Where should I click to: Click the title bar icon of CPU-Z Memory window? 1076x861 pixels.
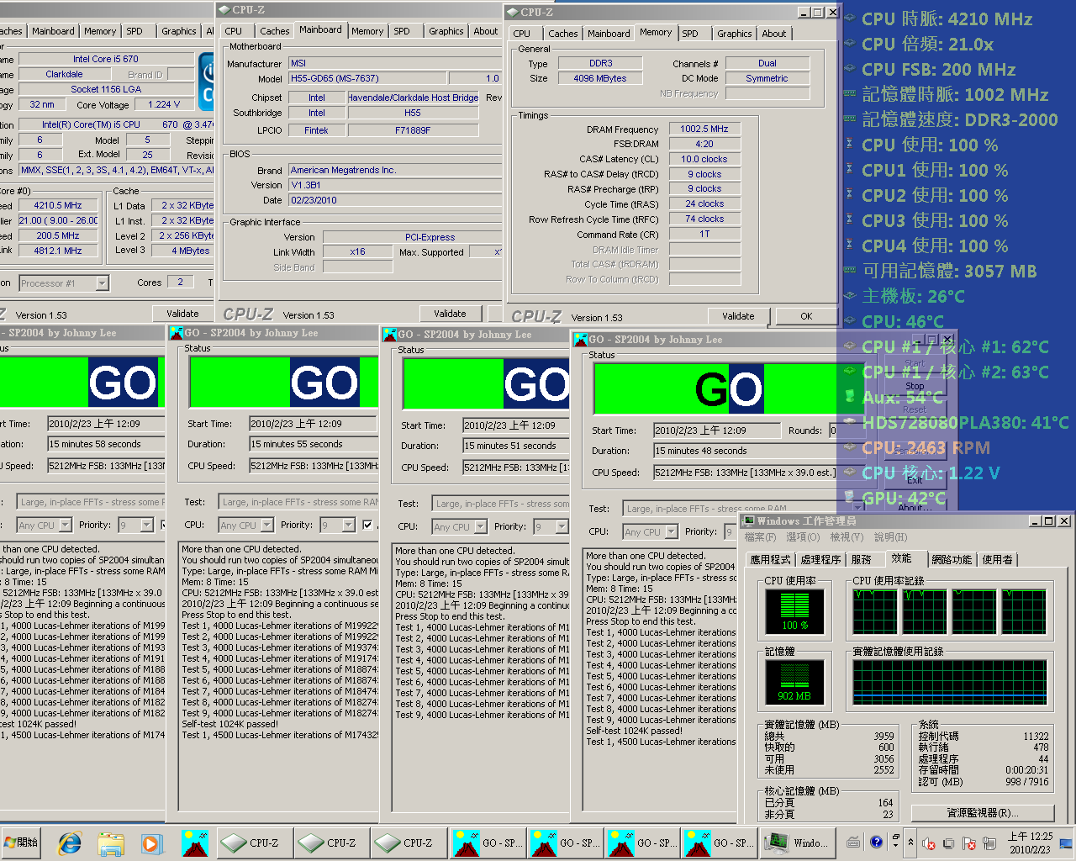click(x=512, y=12)
